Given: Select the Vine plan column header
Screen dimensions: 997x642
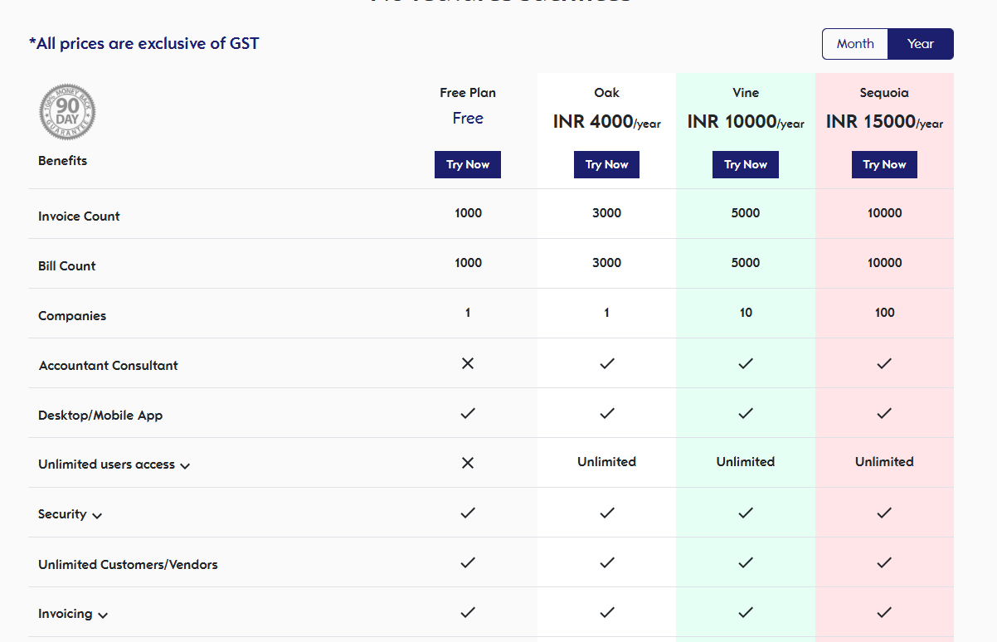Looking at the screenshot, I should (746, 93).
